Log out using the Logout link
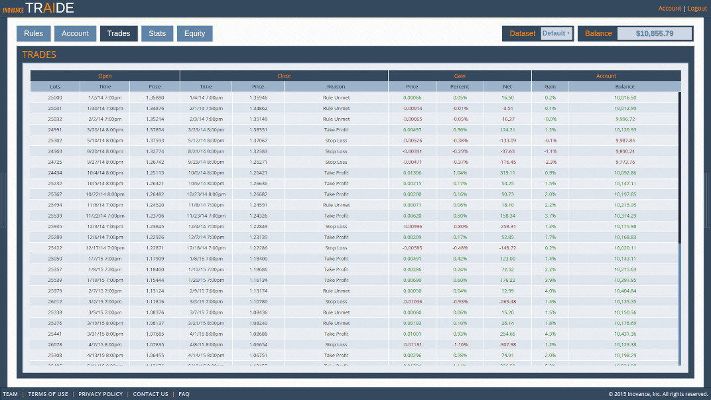The image size is (711, 400). coord(697,8)
